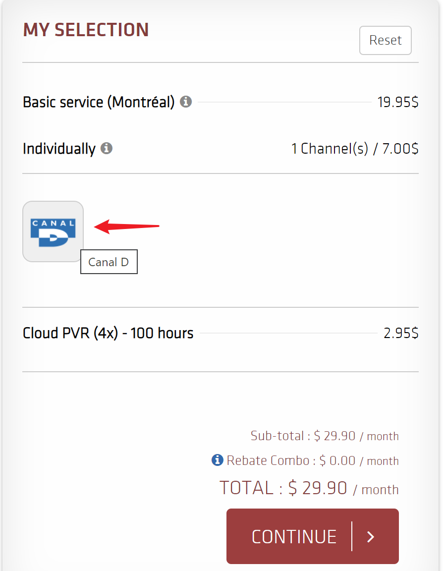Click the TOTAL : $ 29.90 line
Image resolution: width=443 pixels, height=571 pixels.
pos(307,487)
